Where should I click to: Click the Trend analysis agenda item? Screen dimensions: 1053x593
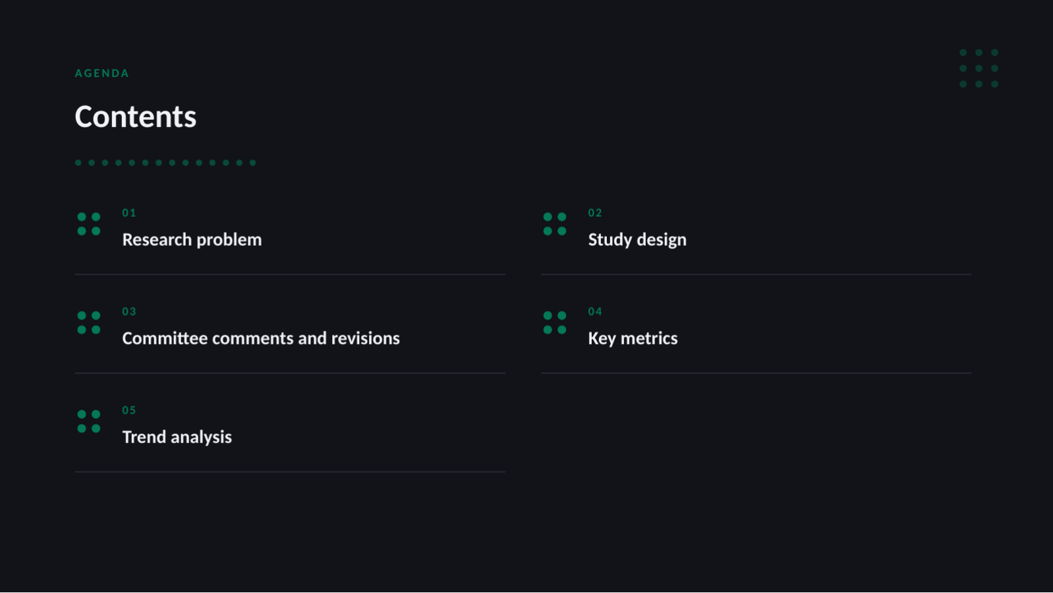point(177,438)
